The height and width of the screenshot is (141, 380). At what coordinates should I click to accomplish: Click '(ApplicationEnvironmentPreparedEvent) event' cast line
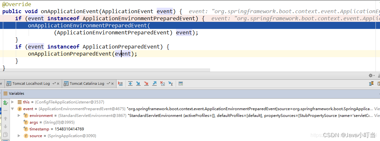click(126, 32)
